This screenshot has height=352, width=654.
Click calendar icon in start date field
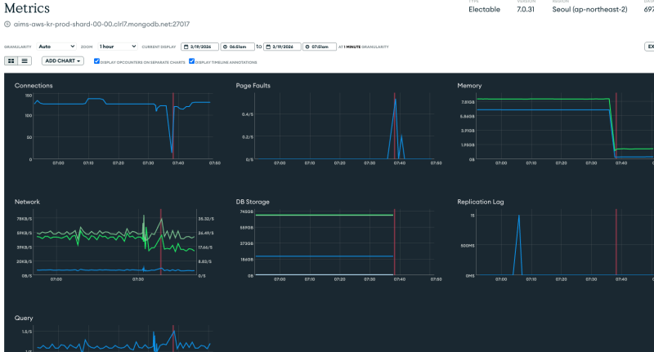(x=186, y=47)
